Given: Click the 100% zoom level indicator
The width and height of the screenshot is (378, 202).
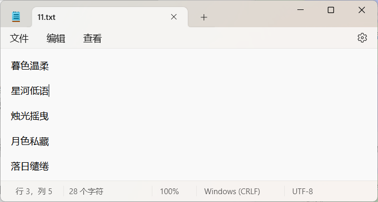Looking at the screenshot, I should pos(169,192).
